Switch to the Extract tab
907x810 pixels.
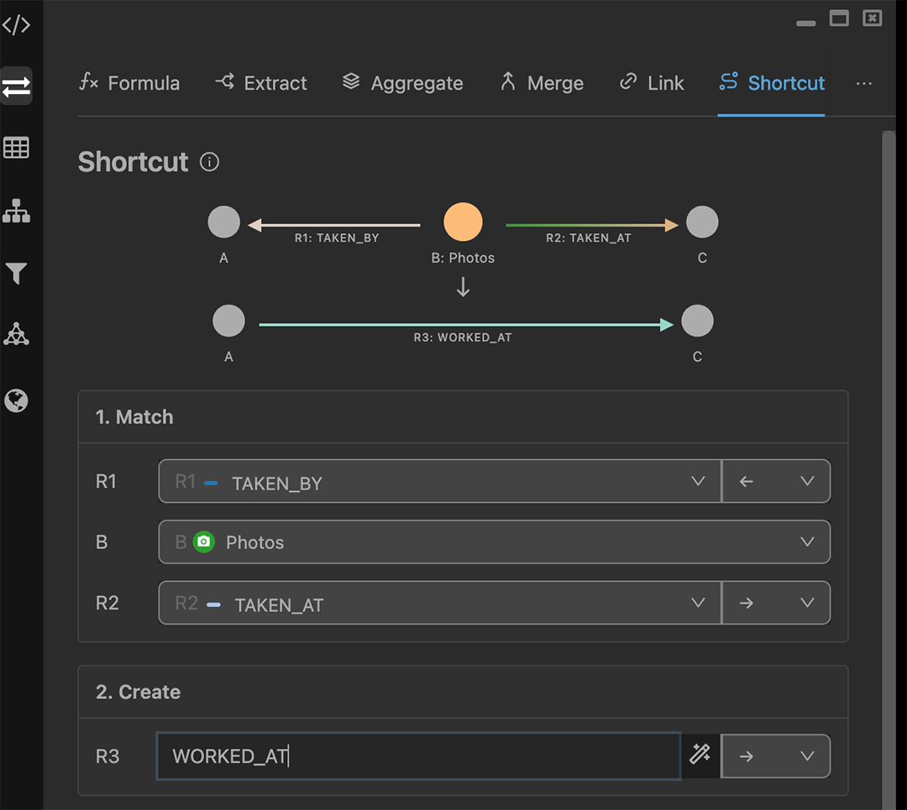pyautogui.click(x=260, y=83)
